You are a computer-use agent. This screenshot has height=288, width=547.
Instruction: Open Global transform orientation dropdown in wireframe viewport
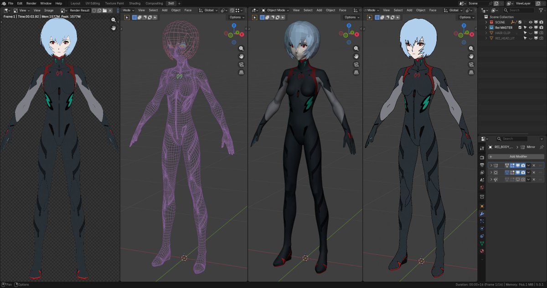click(209, 10)
